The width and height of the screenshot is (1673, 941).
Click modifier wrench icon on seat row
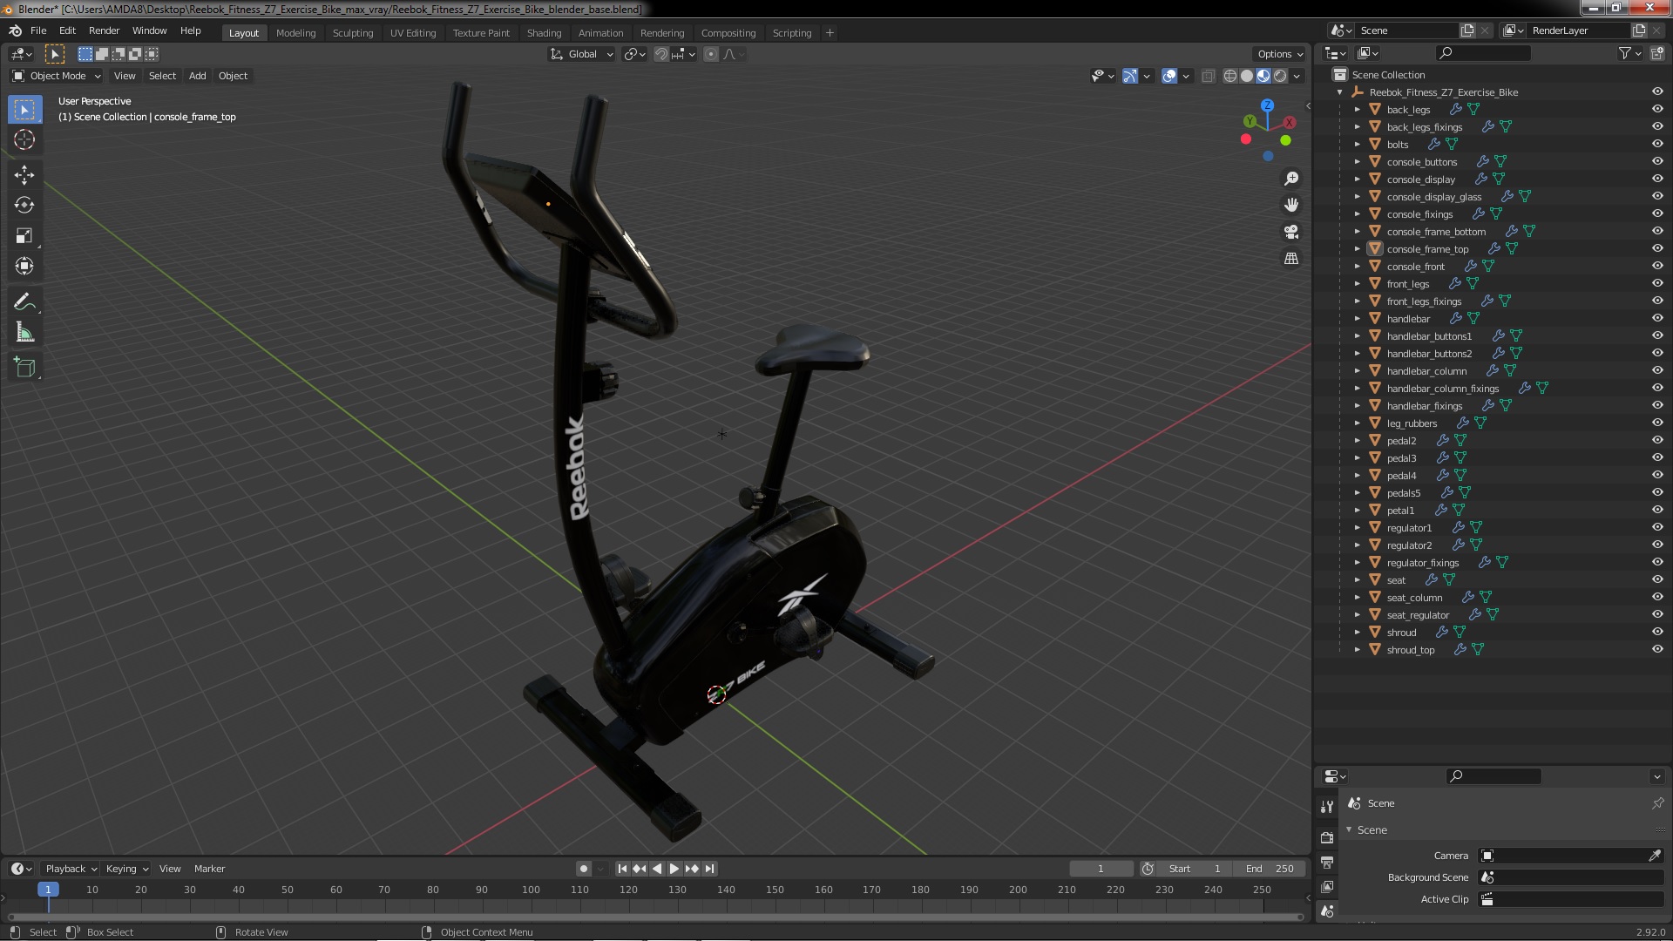(x=1431, y=580)
